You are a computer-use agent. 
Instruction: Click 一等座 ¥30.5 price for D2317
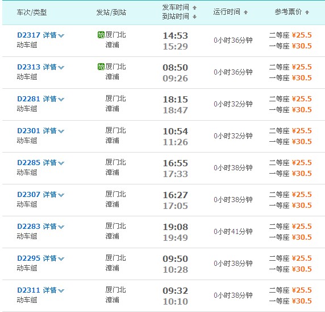pyautogui.click(x=290, y=46)
